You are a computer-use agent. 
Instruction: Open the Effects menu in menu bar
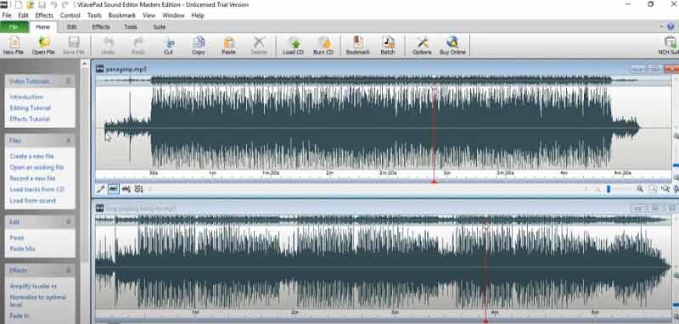(x=44, y=15)
